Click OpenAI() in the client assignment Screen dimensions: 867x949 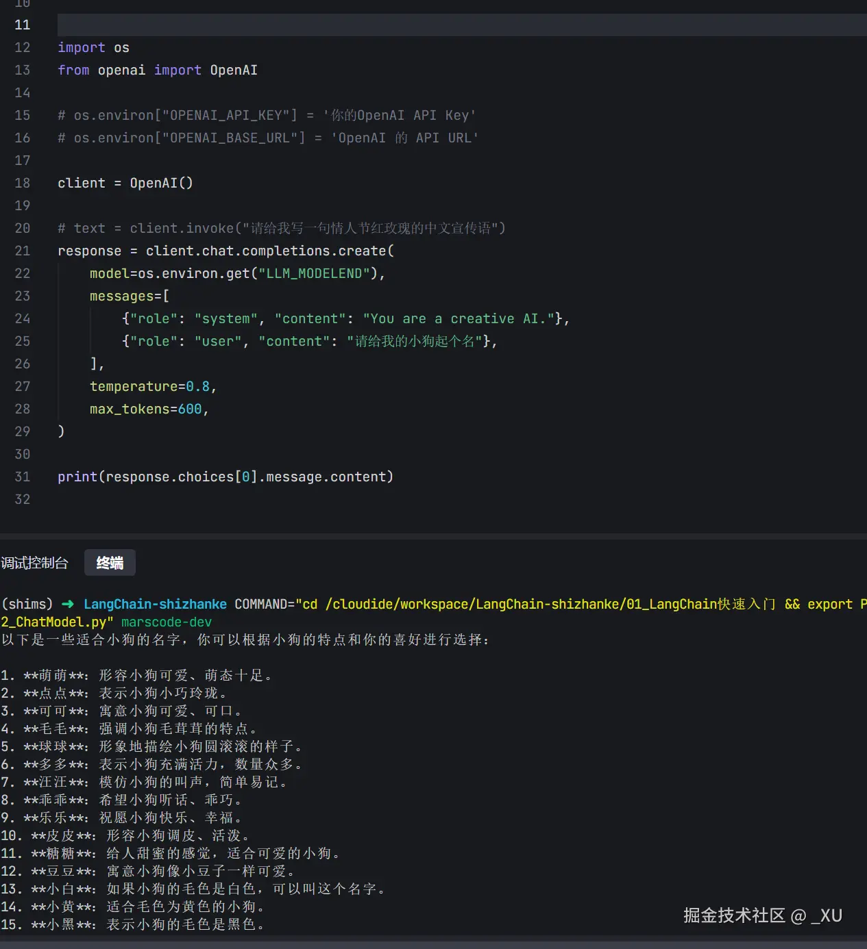161,183
